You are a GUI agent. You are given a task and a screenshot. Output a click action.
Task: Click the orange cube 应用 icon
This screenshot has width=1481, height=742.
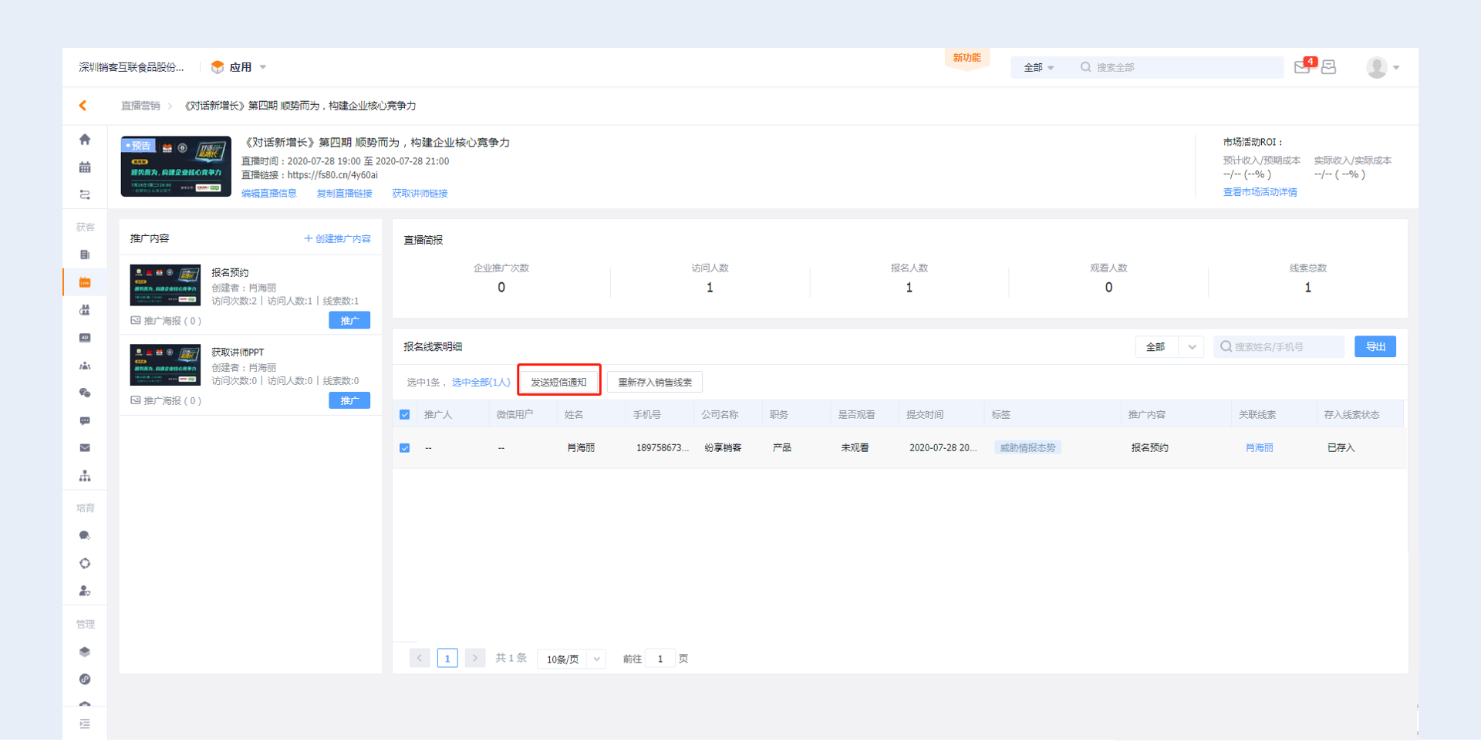click(x=218, y=67)
